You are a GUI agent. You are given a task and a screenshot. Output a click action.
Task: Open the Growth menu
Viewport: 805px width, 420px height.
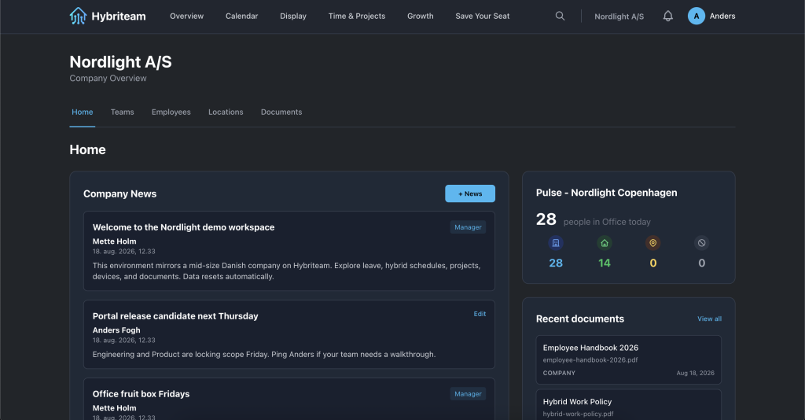point(421,16)
